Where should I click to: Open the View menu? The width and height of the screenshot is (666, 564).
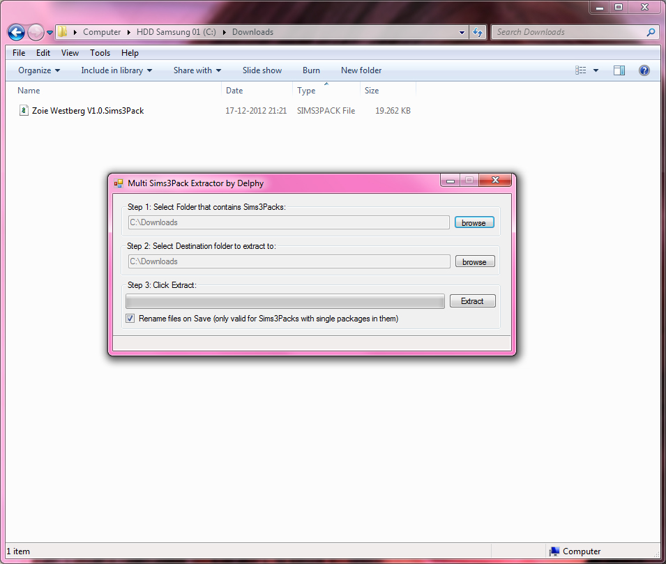tap(70, 53)
